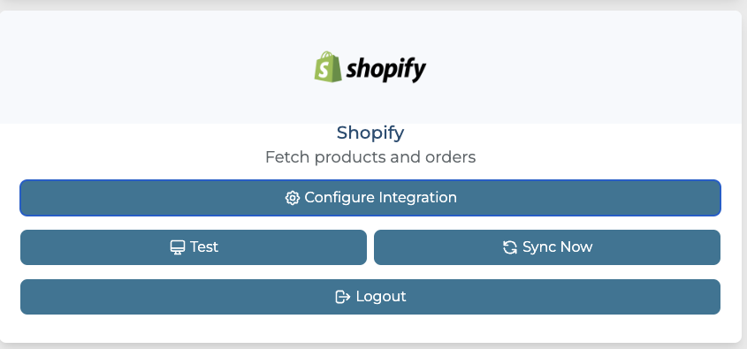This screenshot has width=747, height=349.
Task: Click the monitor icon on Test button
Action: tap(178, 247)
